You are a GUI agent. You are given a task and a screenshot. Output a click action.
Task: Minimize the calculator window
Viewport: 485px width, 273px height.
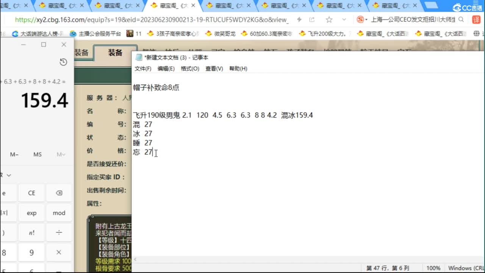[23, 45]
